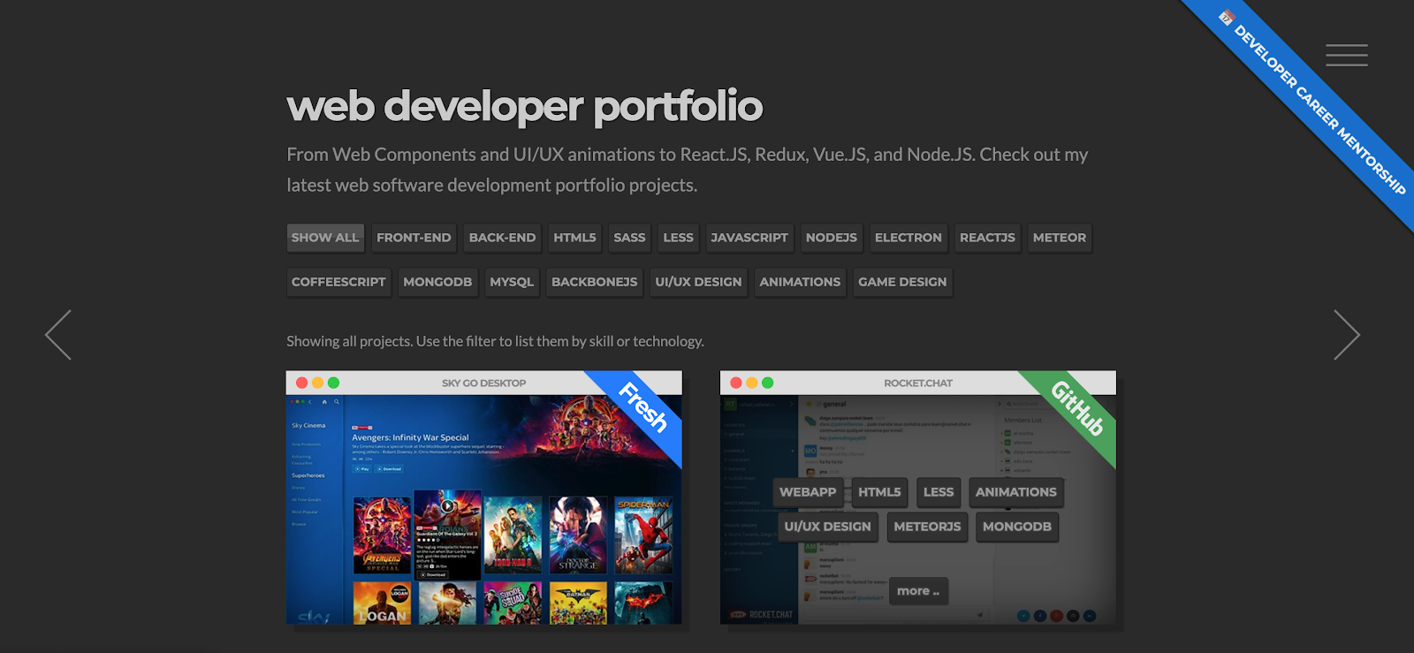Filter projects by SASS
The width and height of the screenshot is (1414, 653).
pos(629,238)
